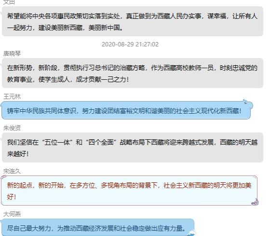Select the red-text message 新的起点，新的开始
This screenshot has height=236, width=269.
coord(129,191)
